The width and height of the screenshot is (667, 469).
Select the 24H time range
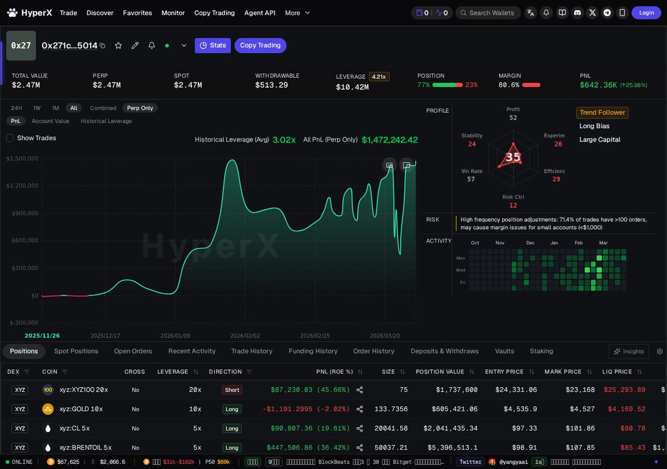pyautogui.click(x=17, y=108)
